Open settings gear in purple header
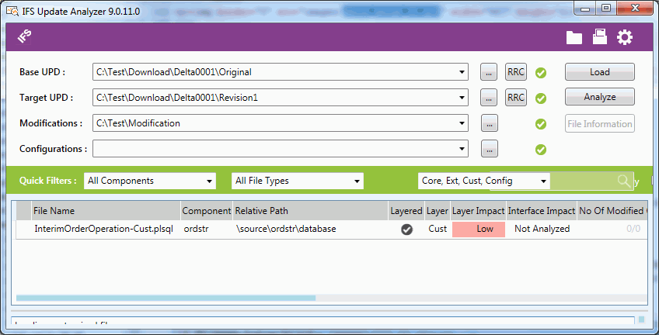The height and width of the screenshot is (335, 659). click(625, 37)
